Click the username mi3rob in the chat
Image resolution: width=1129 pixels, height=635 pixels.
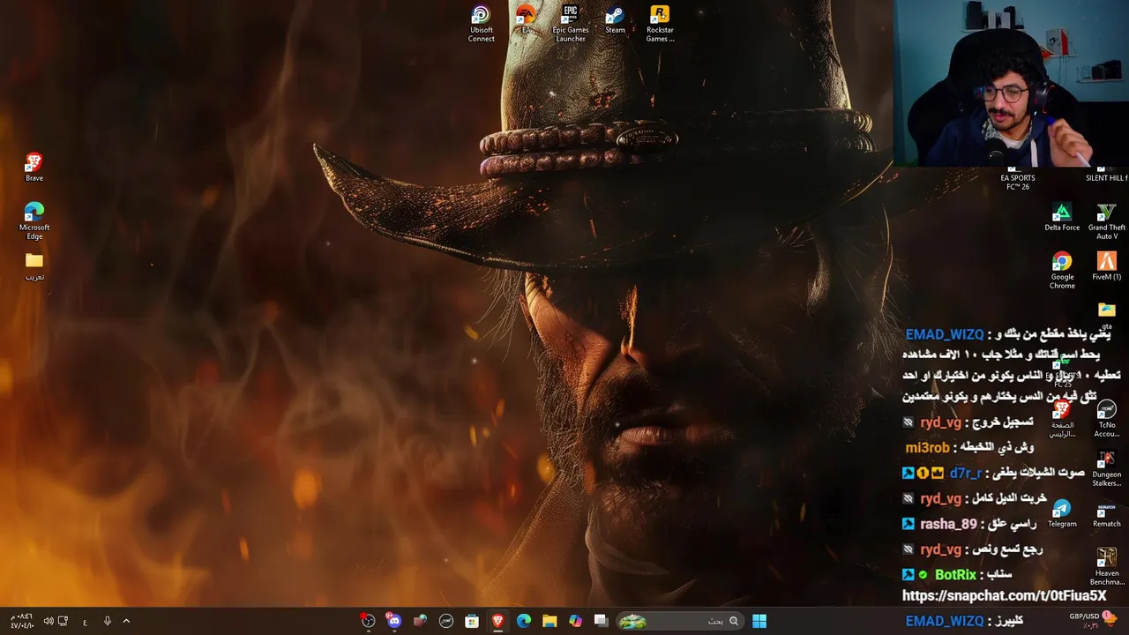click(x=927, y=447)
